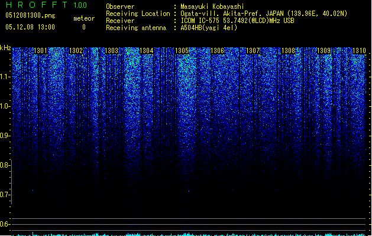Image resolution: width=372 pixels, height=236 pixels.
Task: Click the 0.6 kHz axis tick label
Action: pyautogui.click(x=5, y=224)
